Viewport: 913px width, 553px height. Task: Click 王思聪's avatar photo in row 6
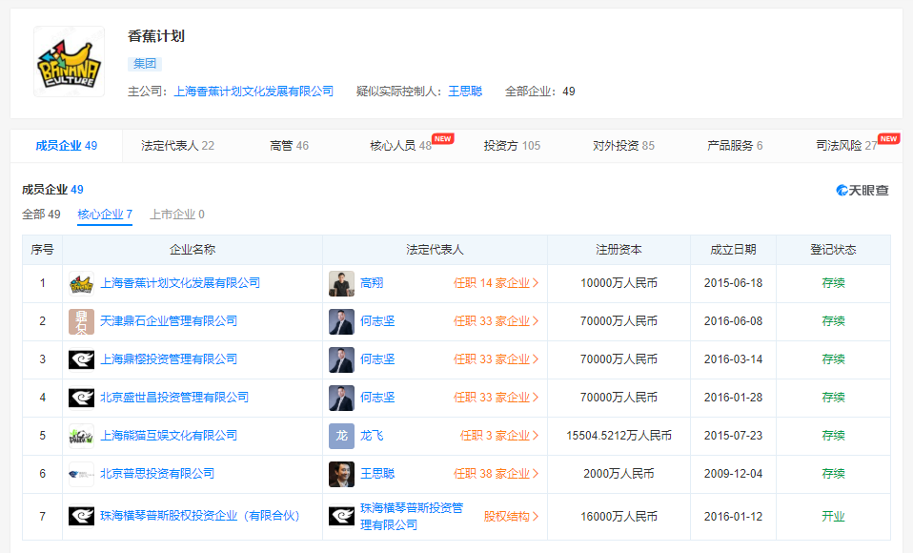[341, 474]
